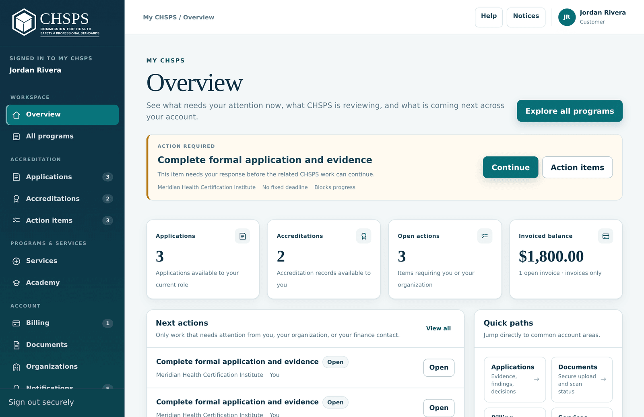Open Accreditations from the sidebar

(x=62, y=199)
